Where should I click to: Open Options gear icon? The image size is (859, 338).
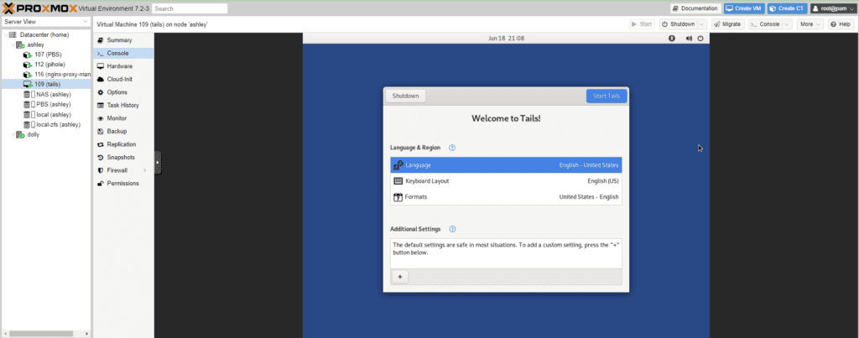click(101, 92)
